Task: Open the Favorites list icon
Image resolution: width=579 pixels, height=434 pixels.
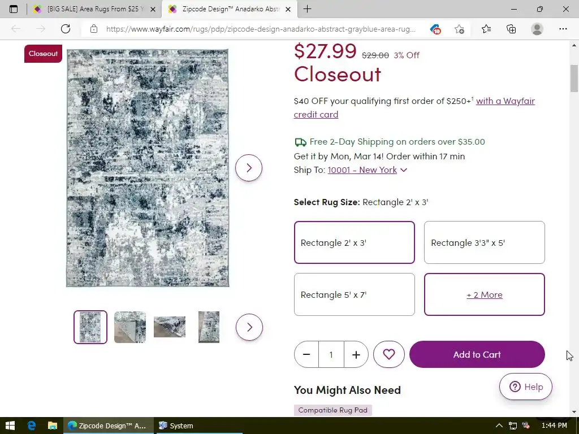Action: click(x=486, y=29)
